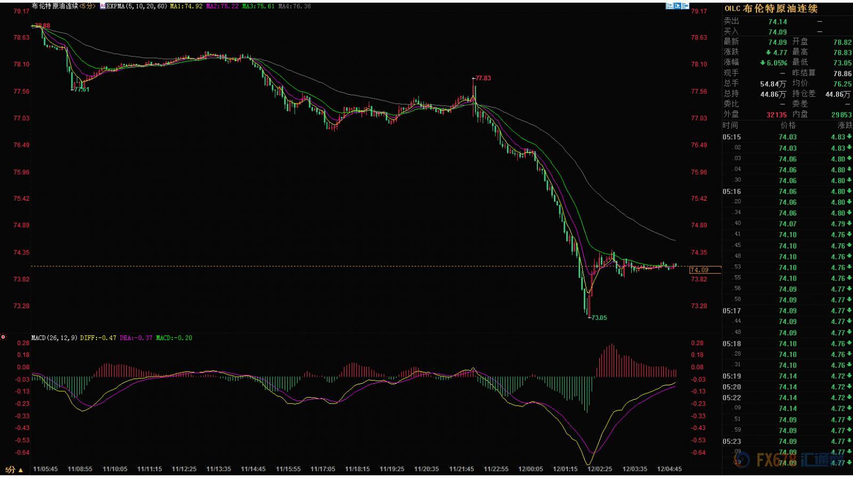Click the OILC 布伦特原油连续 title
Screen dimensions: 853x479
click(x=771, y=9)
